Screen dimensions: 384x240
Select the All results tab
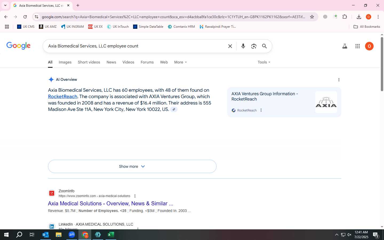(x=50, y=62)
